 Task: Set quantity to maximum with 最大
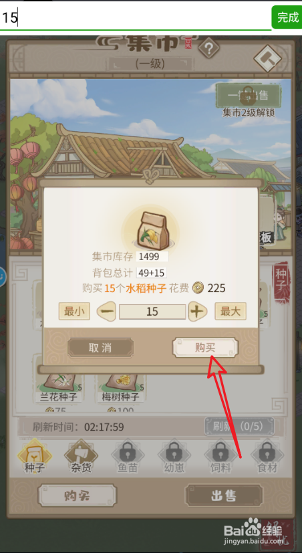coord(231,312)
